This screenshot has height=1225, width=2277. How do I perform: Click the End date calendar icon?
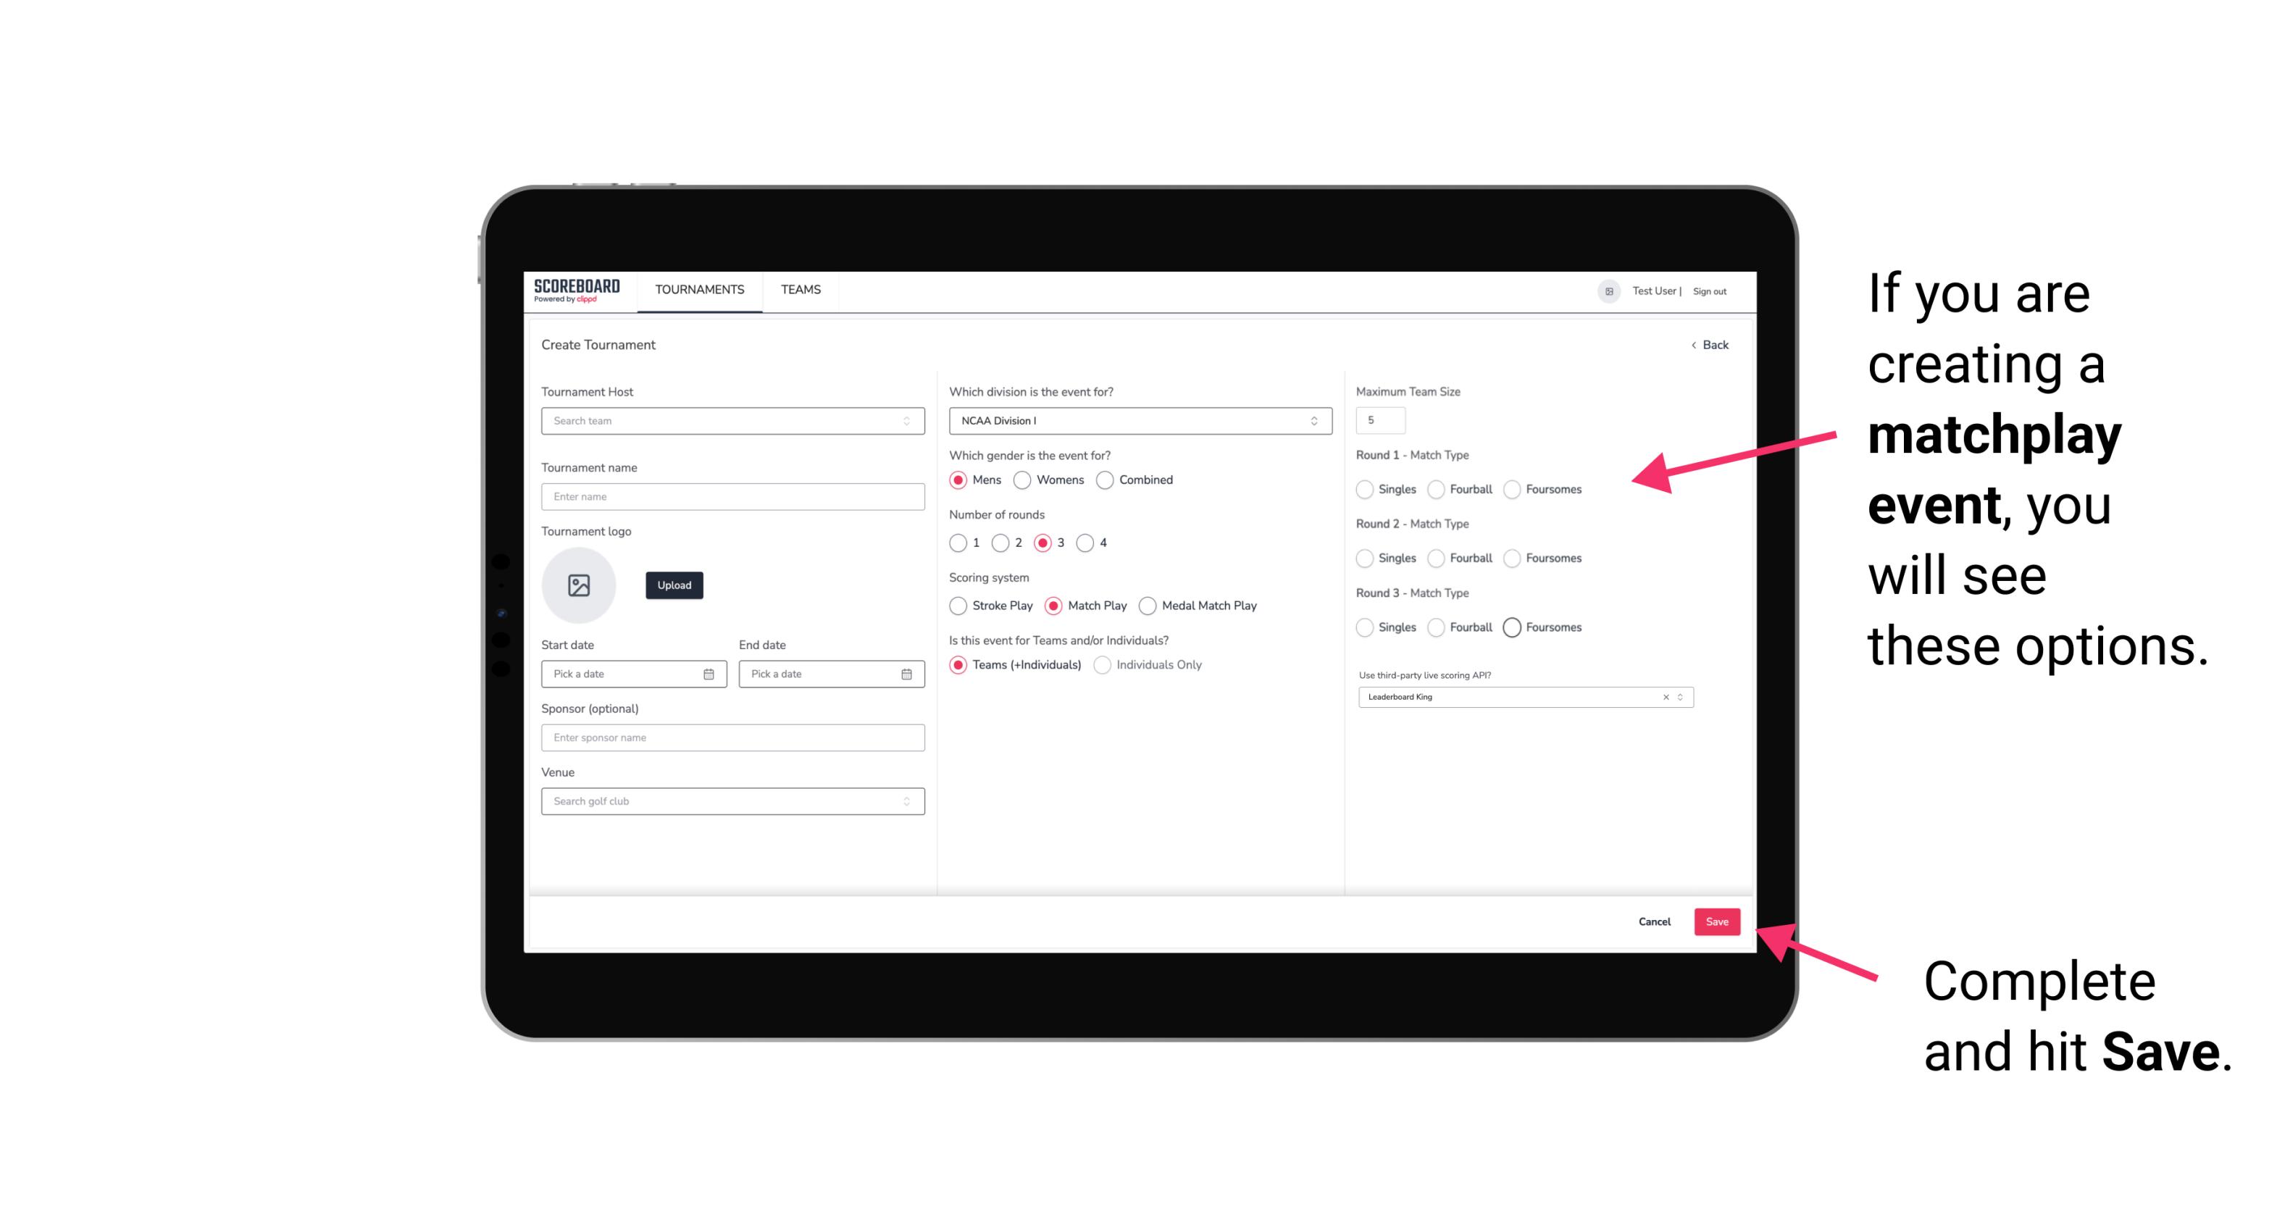tap(905, 674)
